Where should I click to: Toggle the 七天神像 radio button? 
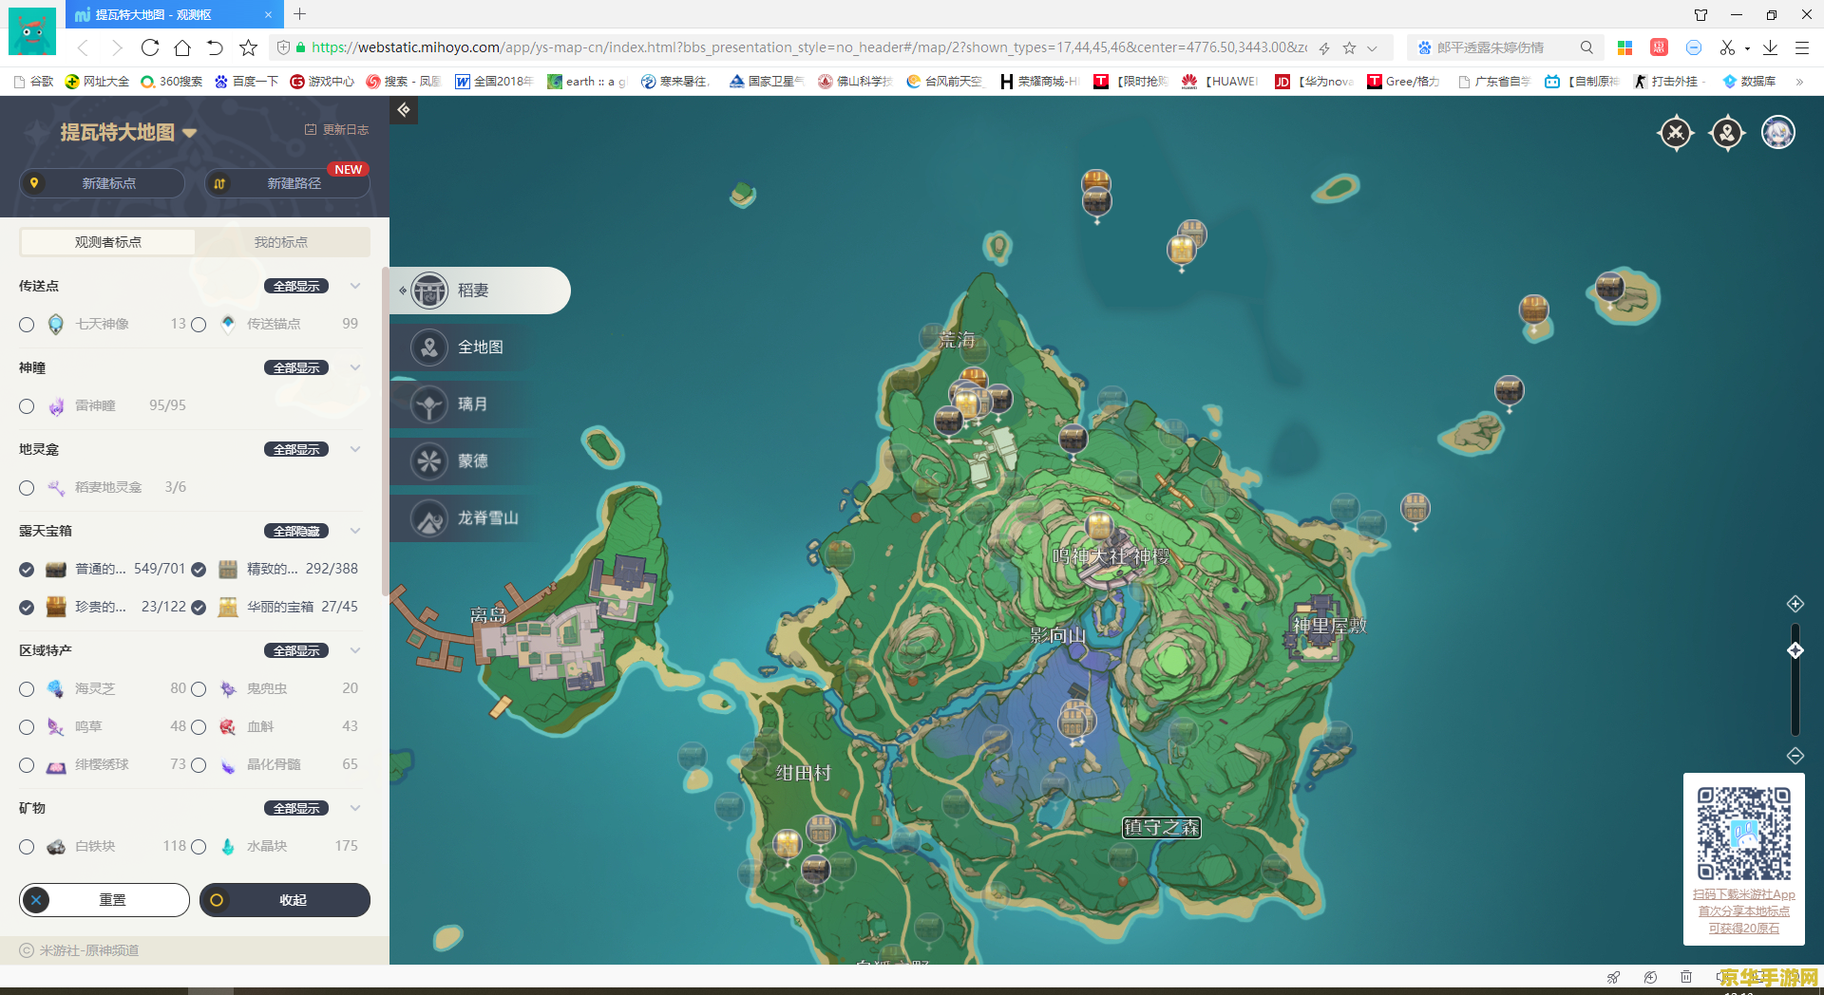click(x=27, y=325)
